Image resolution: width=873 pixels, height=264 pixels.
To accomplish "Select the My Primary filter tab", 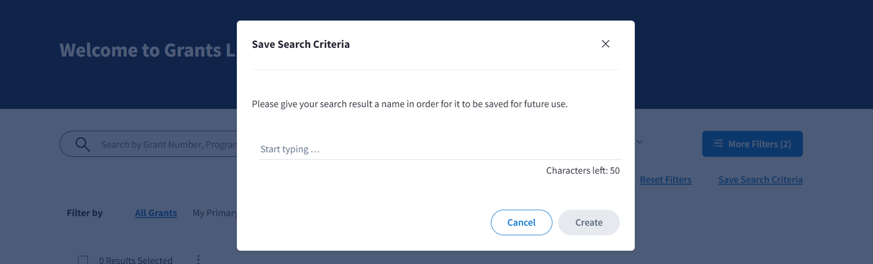I will [215, 213].
